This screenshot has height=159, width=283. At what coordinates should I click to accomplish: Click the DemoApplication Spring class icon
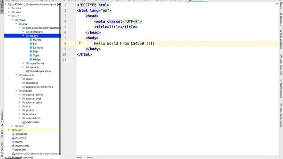(x=27, y=71)
